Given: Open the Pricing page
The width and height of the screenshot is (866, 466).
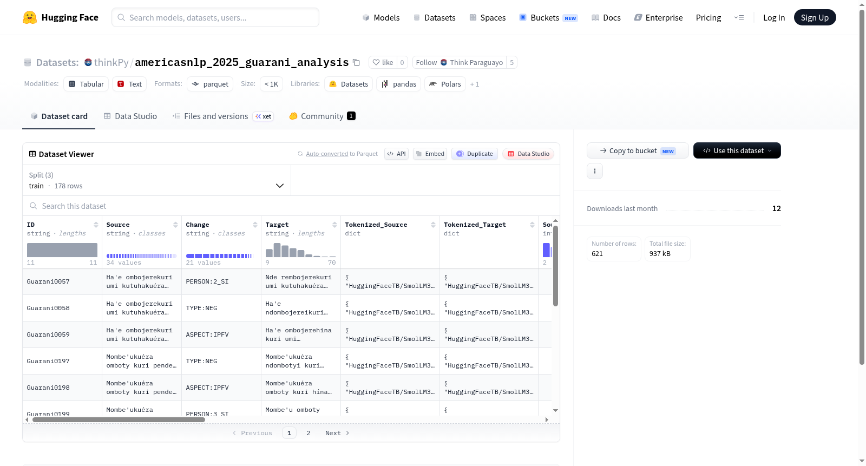Looking at the screenshot, I should tap(708, 17).
